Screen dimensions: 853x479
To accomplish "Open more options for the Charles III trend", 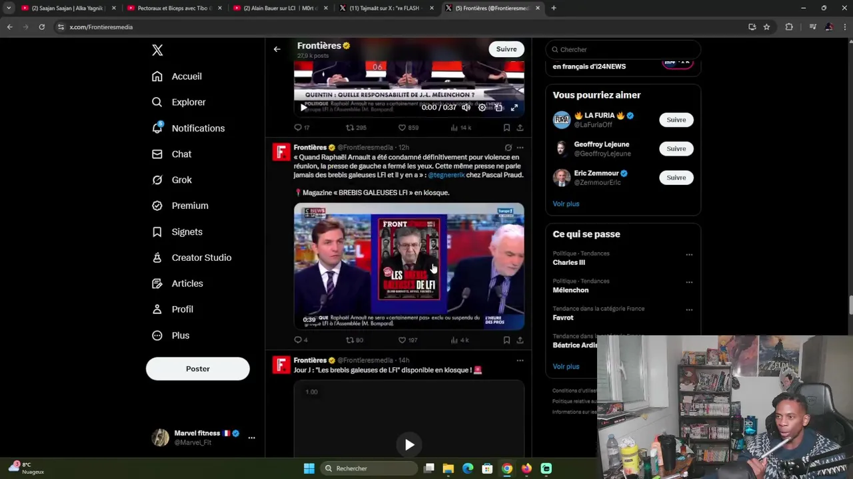I will coord(689,254).
